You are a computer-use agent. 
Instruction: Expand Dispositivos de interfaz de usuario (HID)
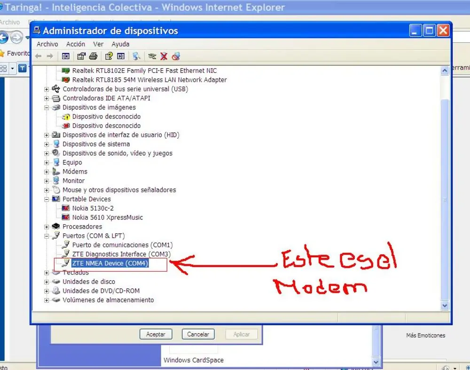click(47, 135)
